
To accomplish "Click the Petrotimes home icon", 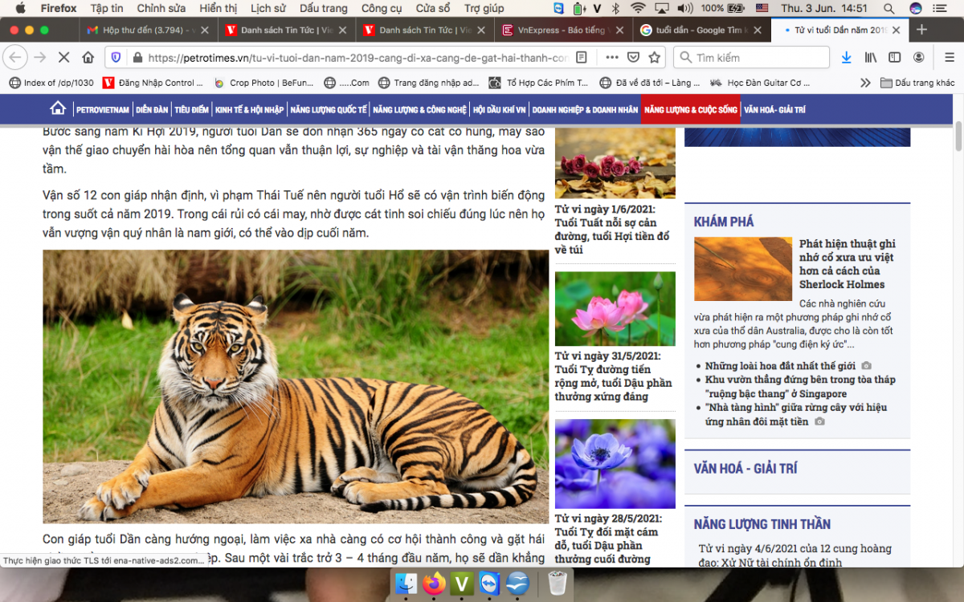I will coord(58,109).
